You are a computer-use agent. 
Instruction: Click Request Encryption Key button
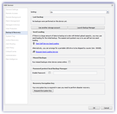pos(43,91)
